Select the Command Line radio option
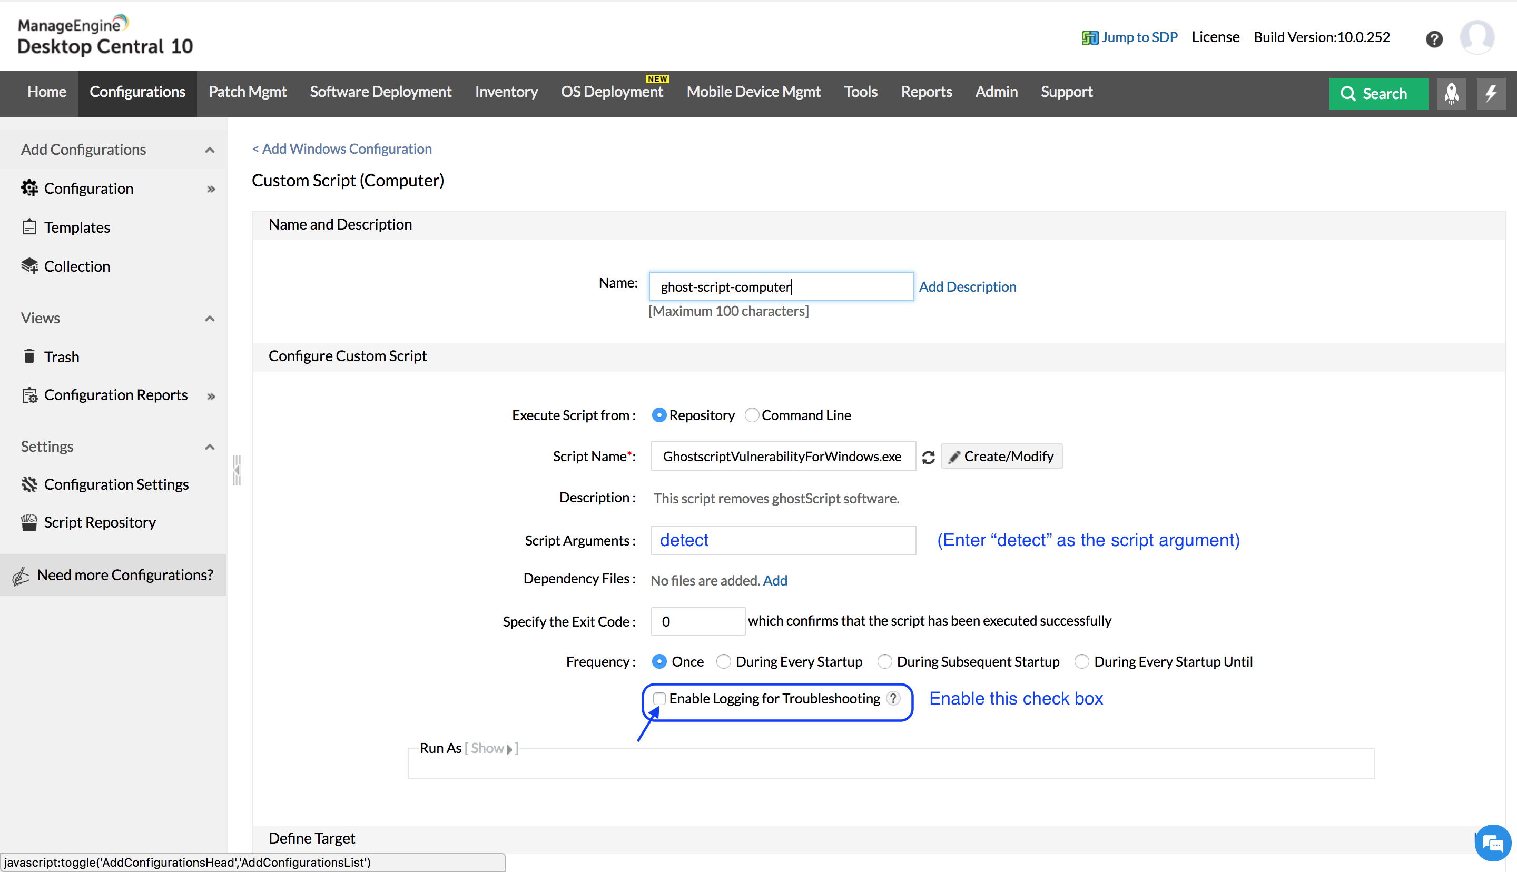This screenshot has height=872, width=1517. (x=752, y=415)
